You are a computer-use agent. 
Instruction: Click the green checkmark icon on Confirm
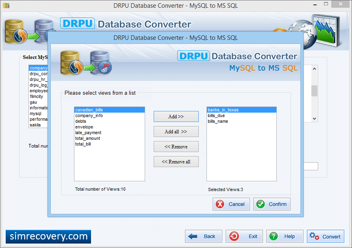coord(261,204)
